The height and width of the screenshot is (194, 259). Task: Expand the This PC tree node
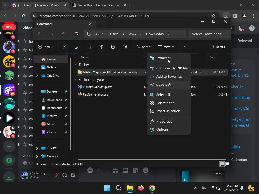pos(37,148)
